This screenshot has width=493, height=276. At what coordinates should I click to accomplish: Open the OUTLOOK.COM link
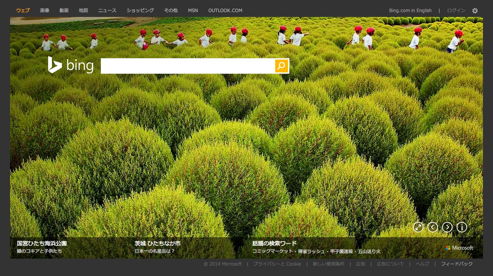pyautogui.click(x=225, y=10)
